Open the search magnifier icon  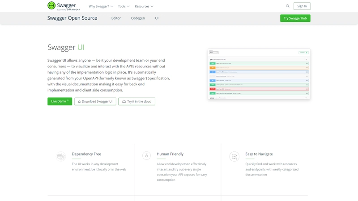(288, 6)
